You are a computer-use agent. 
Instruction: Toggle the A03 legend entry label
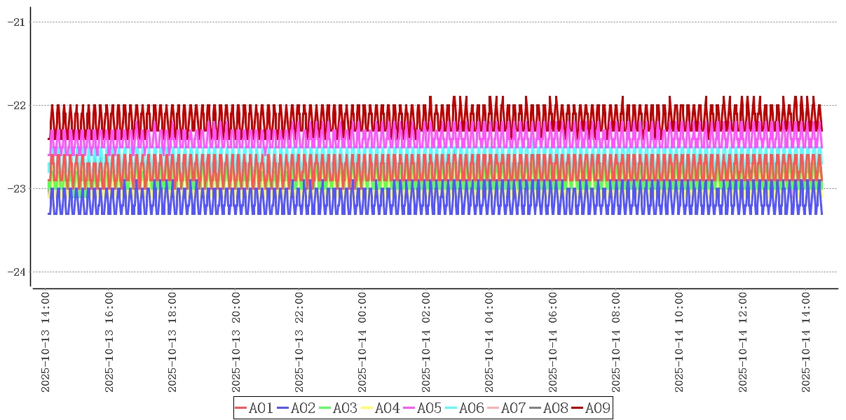pos(345,408)
